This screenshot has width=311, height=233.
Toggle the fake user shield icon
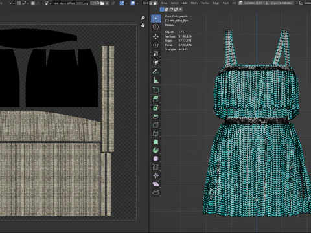click(92, 3)
